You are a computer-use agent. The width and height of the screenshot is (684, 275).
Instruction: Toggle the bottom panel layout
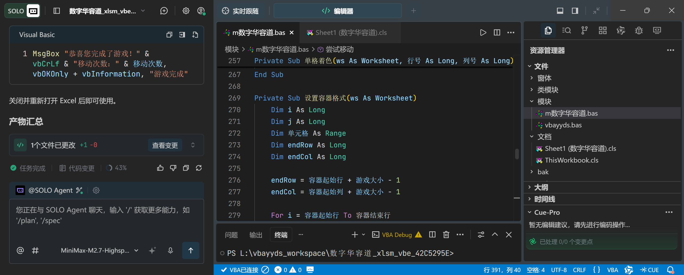click(560, 11)
